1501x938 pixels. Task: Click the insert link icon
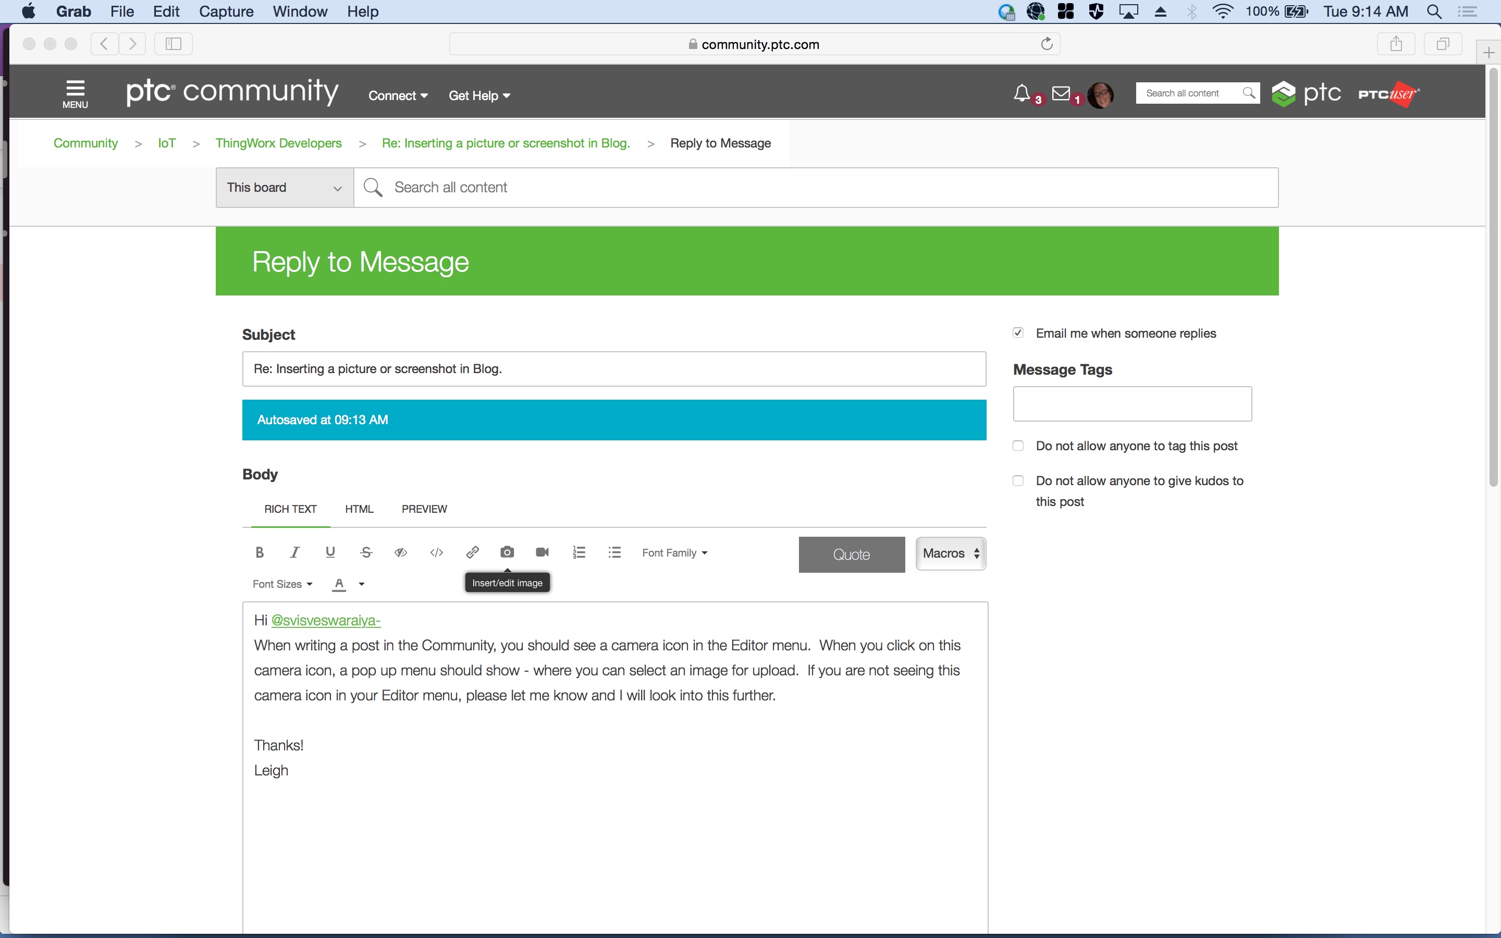coord(472,552)
